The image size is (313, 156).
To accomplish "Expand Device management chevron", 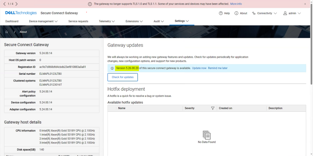I will point(56,21).
